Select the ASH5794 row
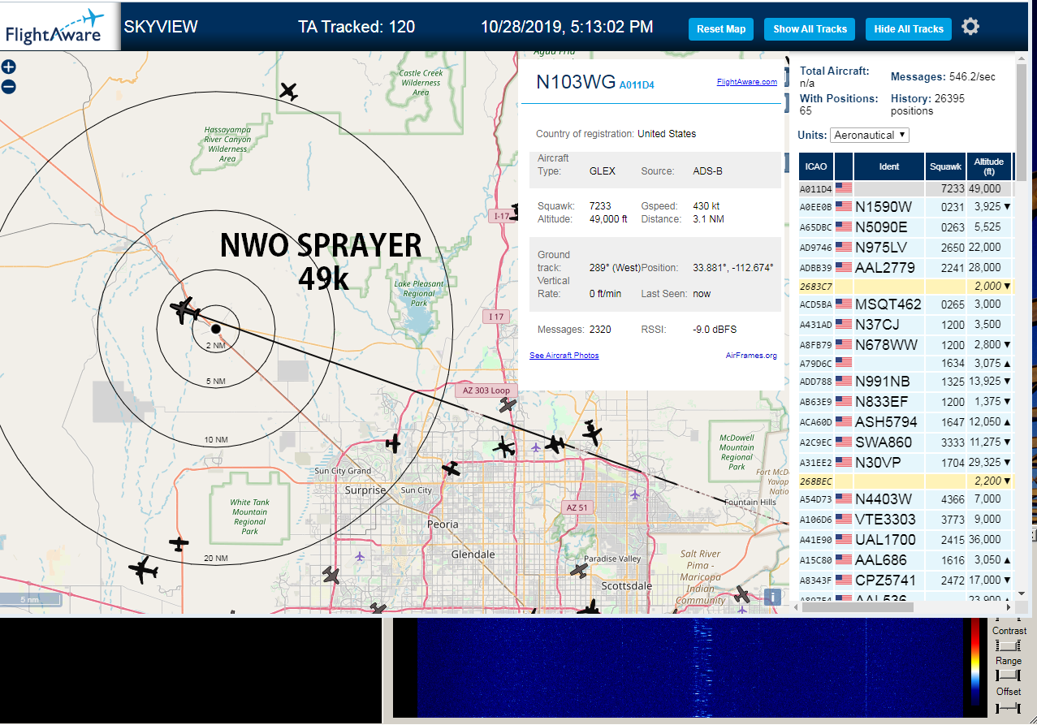The image size is (1037, 725). pos(905,422)
